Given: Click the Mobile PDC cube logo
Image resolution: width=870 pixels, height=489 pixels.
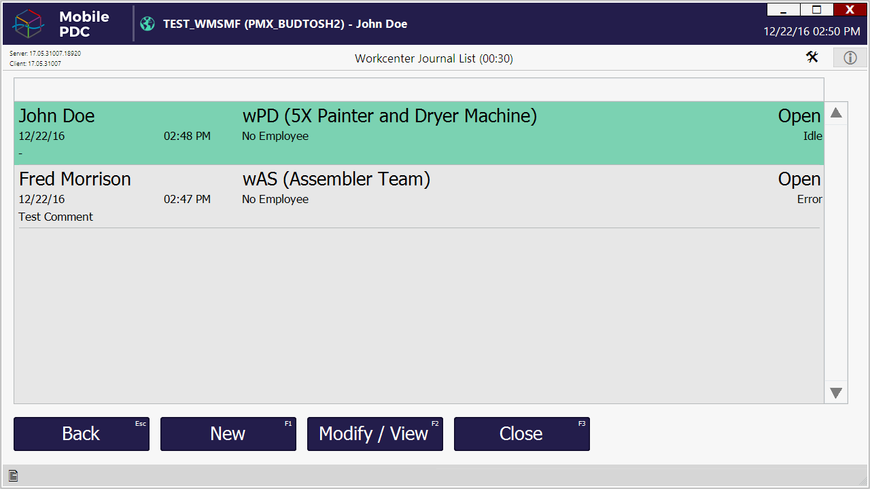Looking at the screenshot, I should click(x=29, y=24).
